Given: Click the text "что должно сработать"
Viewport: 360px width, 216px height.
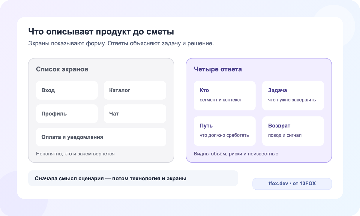Looking at the screenshot, I should 224,135.
